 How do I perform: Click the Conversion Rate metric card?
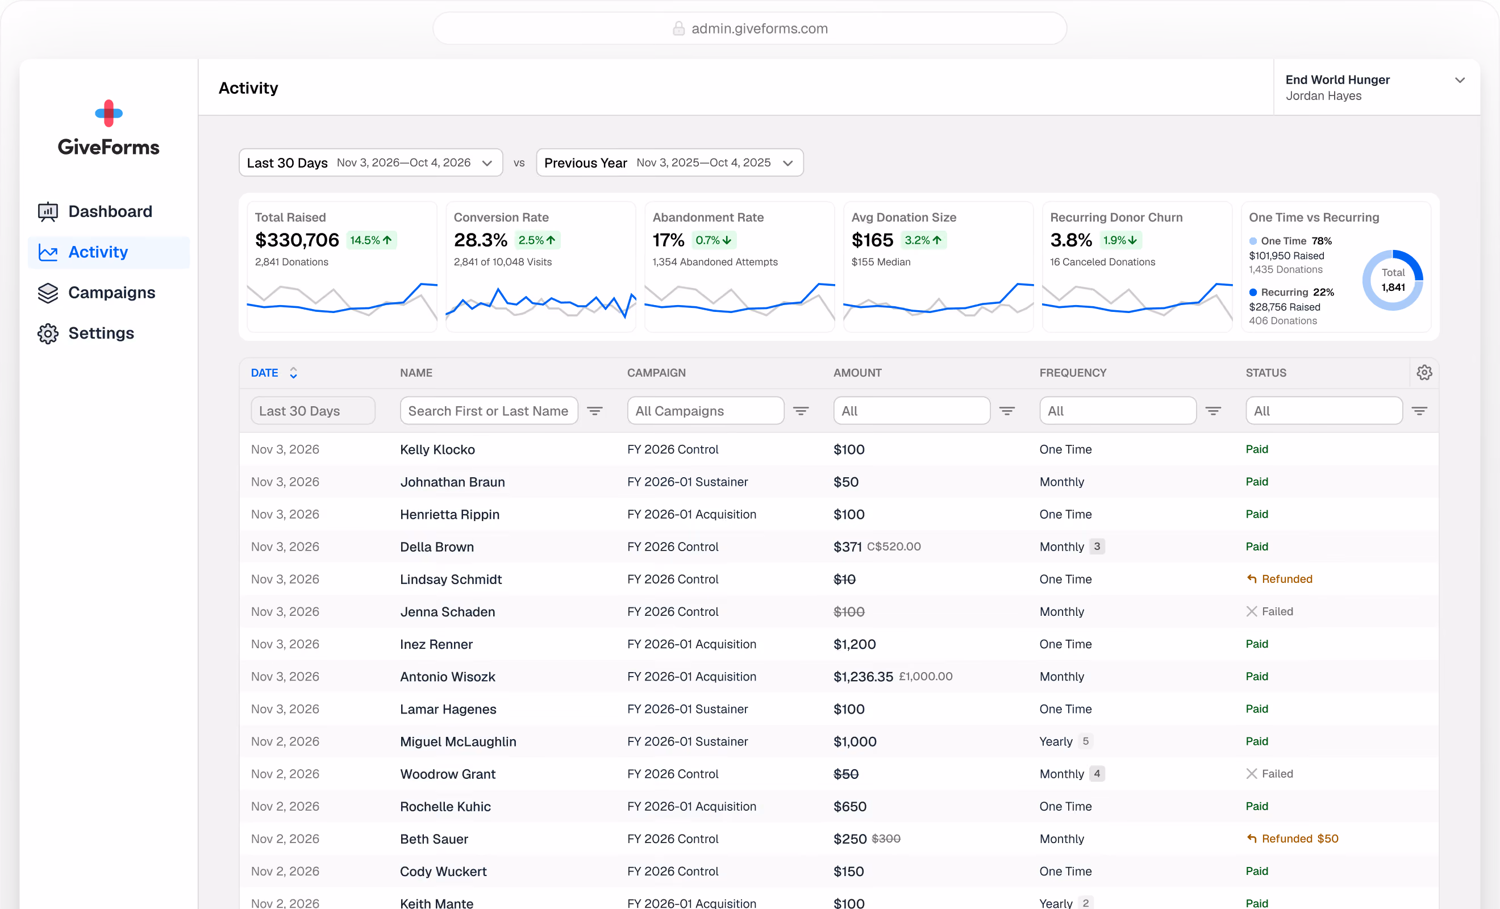pyautogui.click(x=540, y=266)
